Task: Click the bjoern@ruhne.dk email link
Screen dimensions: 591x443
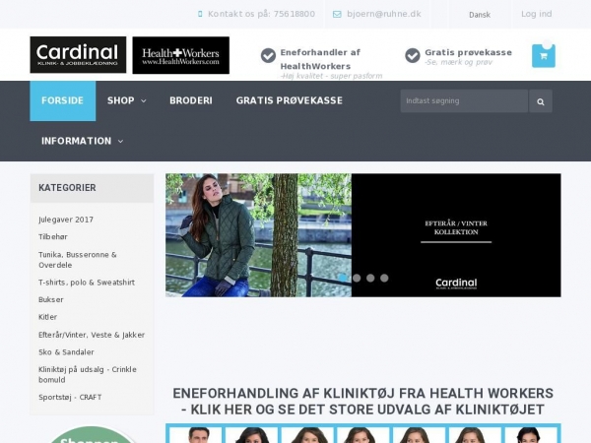Action: [384, 14]
